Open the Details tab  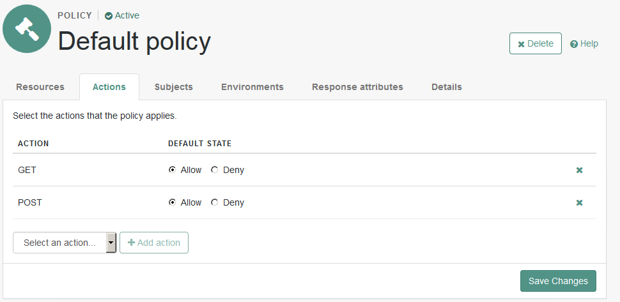coord(446,87)
